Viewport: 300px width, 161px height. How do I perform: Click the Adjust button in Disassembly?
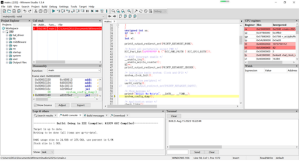(x=62, y=105)
